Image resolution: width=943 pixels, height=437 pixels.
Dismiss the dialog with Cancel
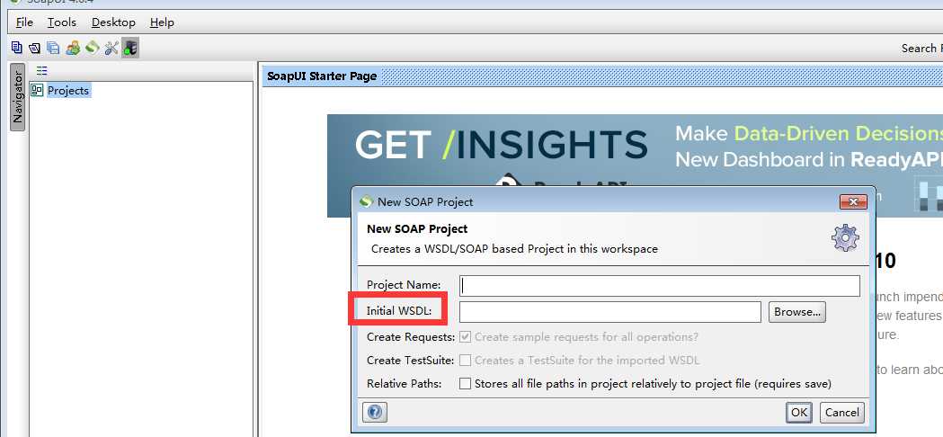point(842,413)
